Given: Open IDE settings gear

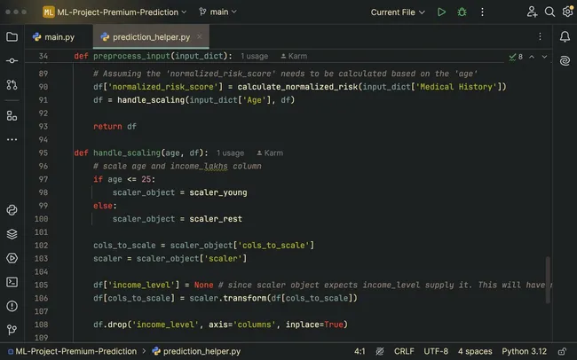Looking at the screenshot, I should 567,12.
